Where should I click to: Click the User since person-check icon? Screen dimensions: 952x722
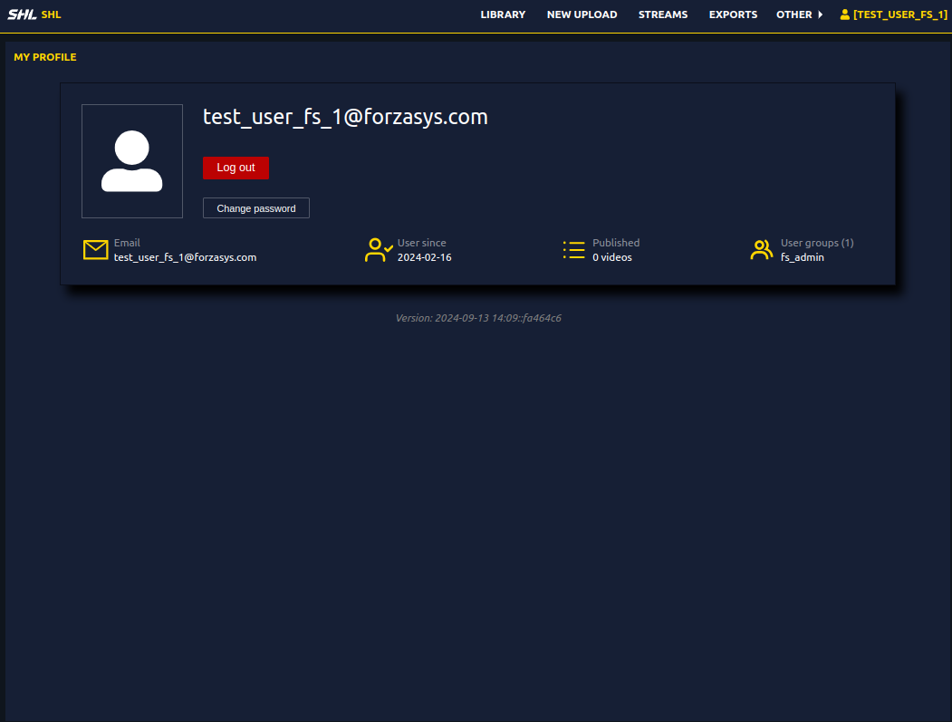click(x=378, y=249)
